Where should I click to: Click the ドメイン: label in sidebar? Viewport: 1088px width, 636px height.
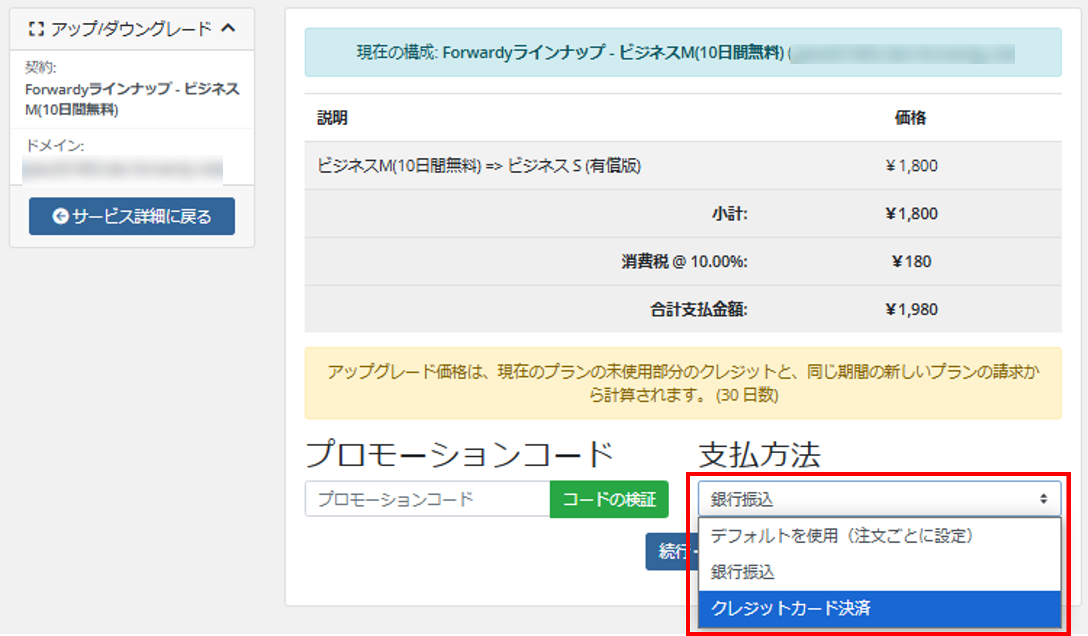pyautogui.click(x=55, y=146)
